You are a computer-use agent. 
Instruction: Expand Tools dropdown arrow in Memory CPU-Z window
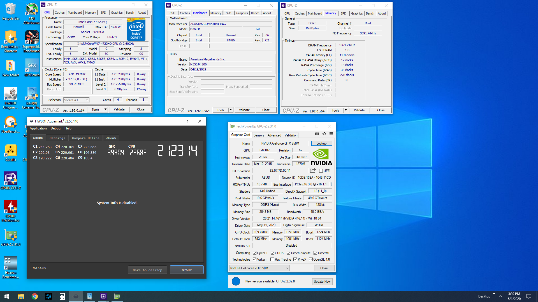(x=345, y=110)
